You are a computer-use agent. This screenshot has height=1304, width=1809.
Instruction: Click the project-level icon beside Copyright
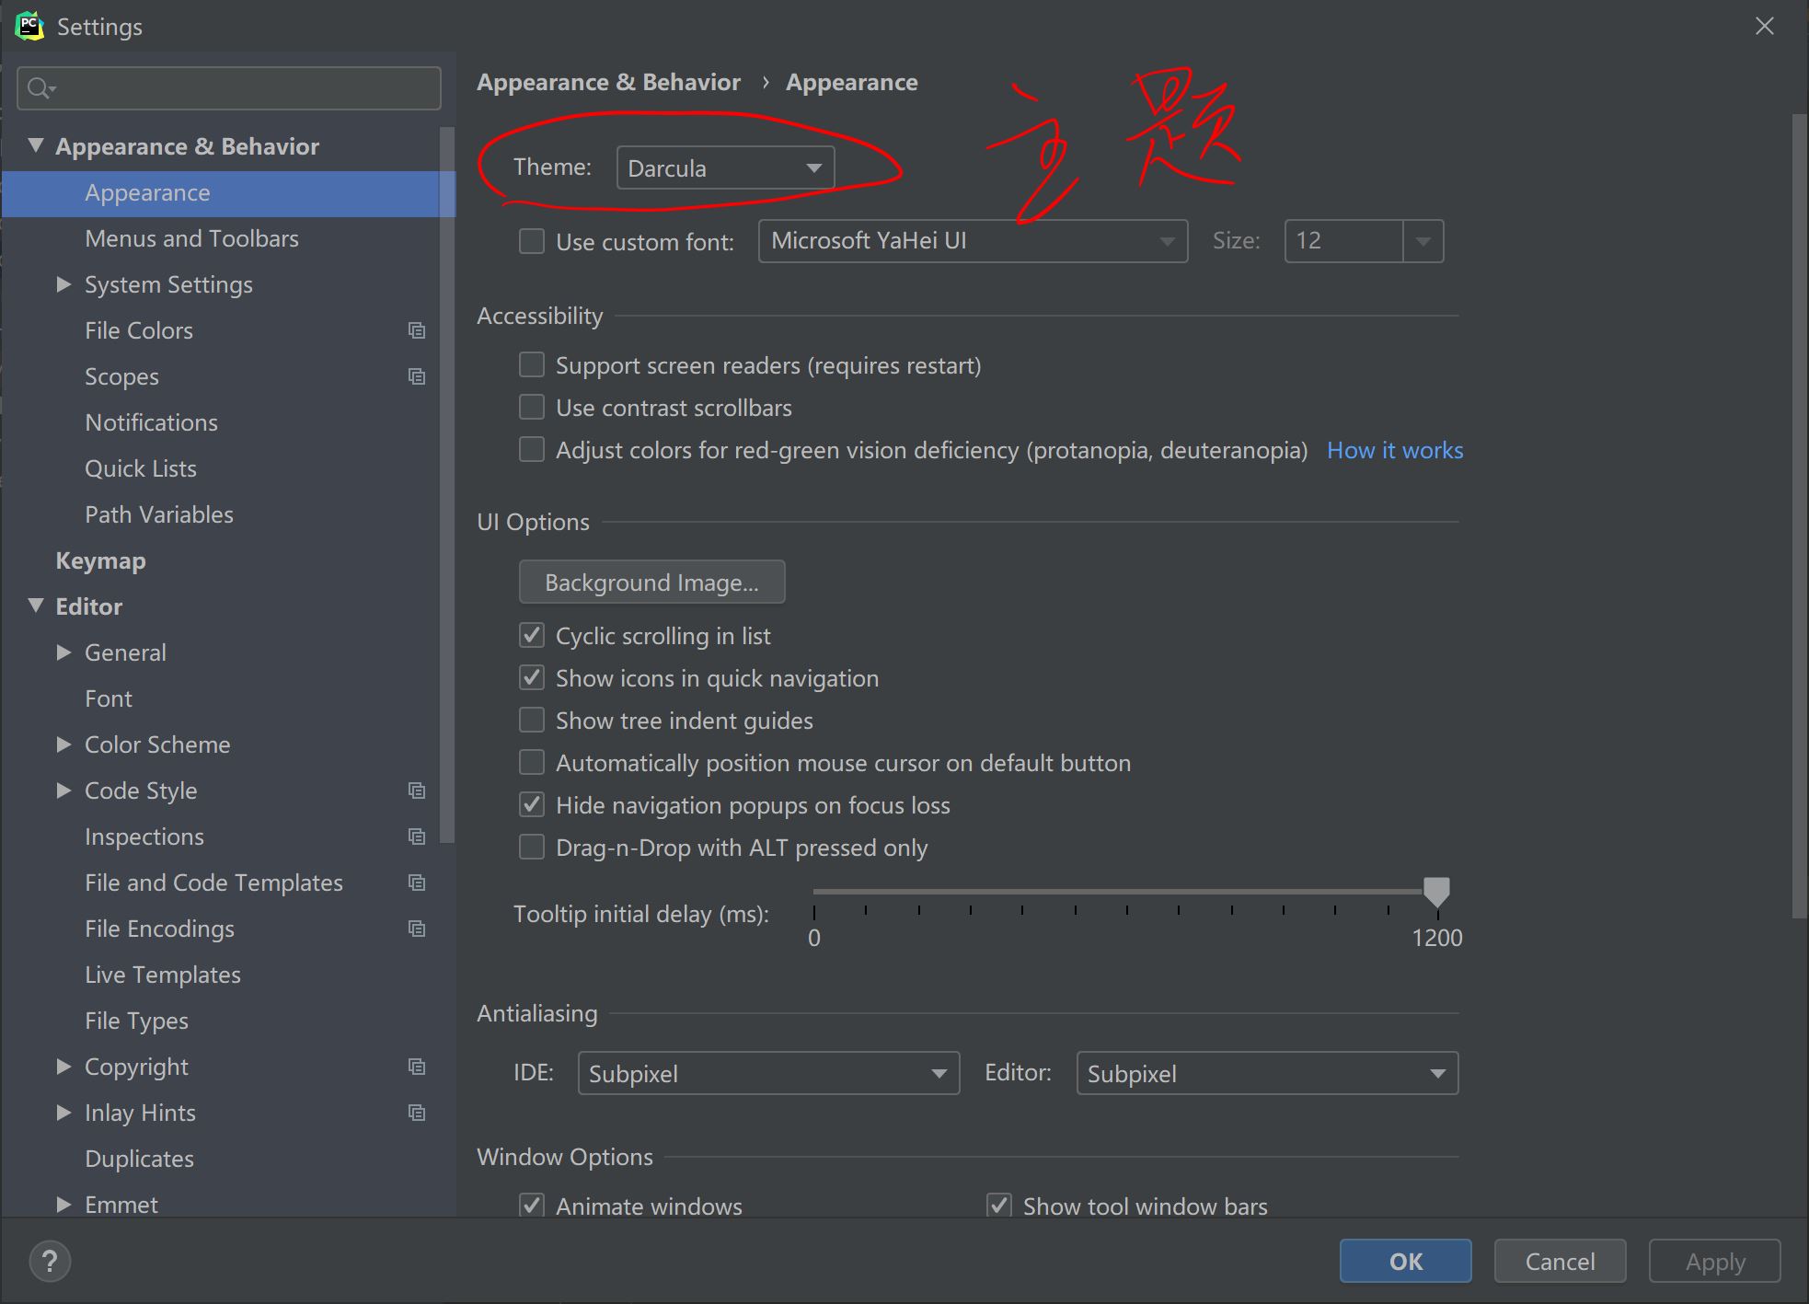[x=417, y=1067]
